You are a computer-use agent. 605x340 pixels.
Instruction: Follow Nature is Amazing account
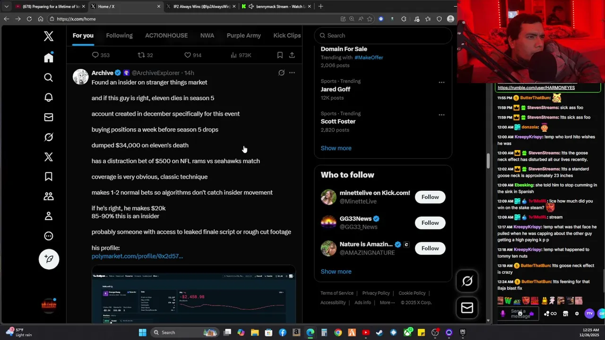430,248
